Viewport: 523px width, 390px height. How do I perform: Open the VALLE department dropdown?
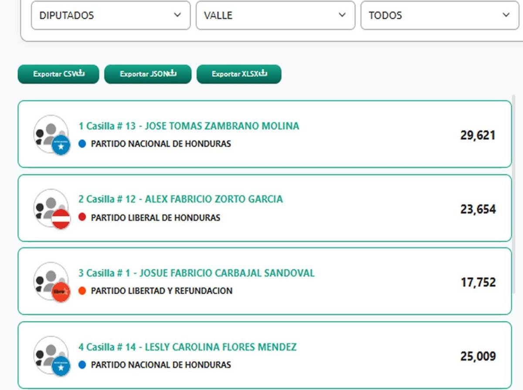(x=275, y=15)
